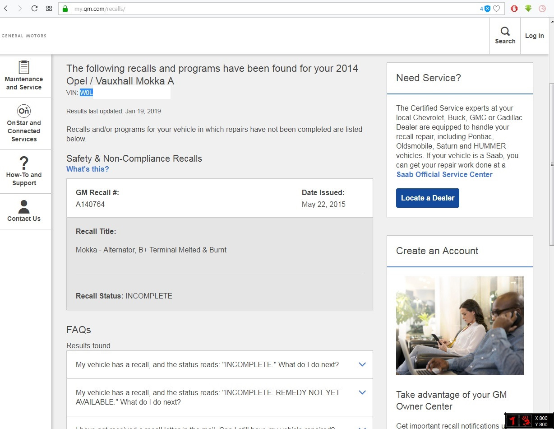Click the What's this? link
The image size is (554, 429).
(88, 169)
